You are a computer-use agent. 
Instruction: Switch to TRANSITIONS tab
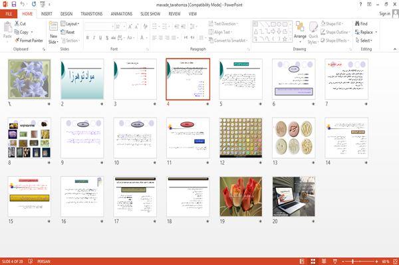92,14
